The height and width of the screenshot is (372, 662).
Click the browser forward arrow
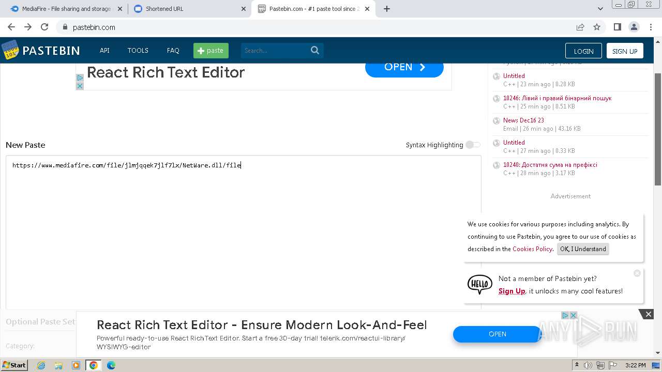click(28, 27)
